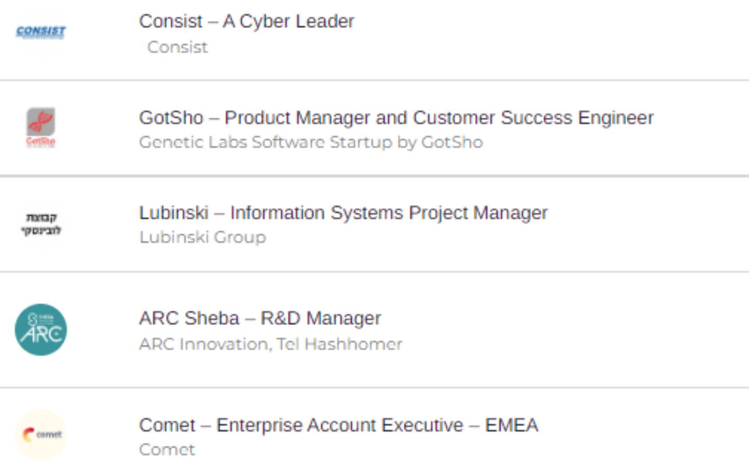Screen dimensions: 749x468
Task: Click 'ARC Innovation, Tel Hashhomer' subtitle
Action: tap(270, 344)
